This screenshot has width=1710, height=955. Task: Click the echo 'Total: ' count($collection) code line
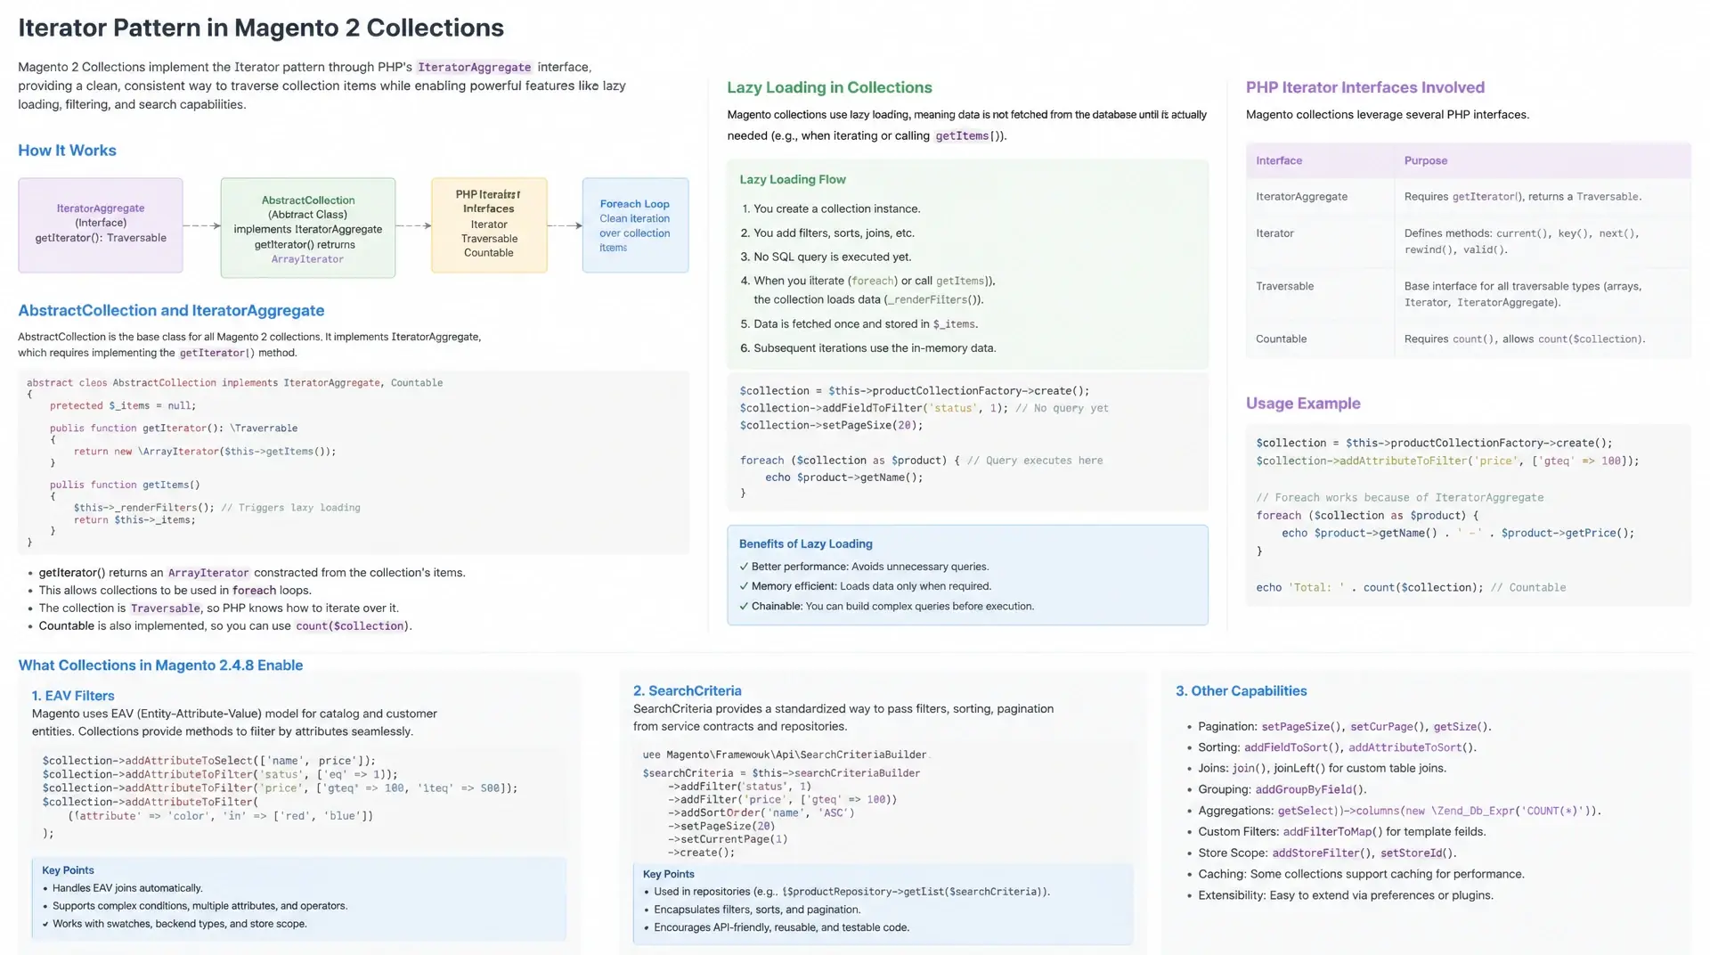pos(1411,587)
